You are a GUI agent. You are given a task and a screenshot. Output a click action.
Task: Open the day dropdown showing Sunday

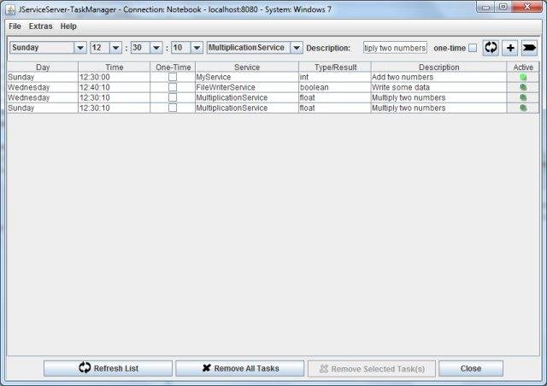pos(48,48)
